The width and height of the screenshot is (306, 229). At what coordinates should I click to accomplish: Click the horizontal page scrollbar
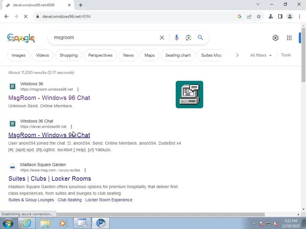point(160,214)
